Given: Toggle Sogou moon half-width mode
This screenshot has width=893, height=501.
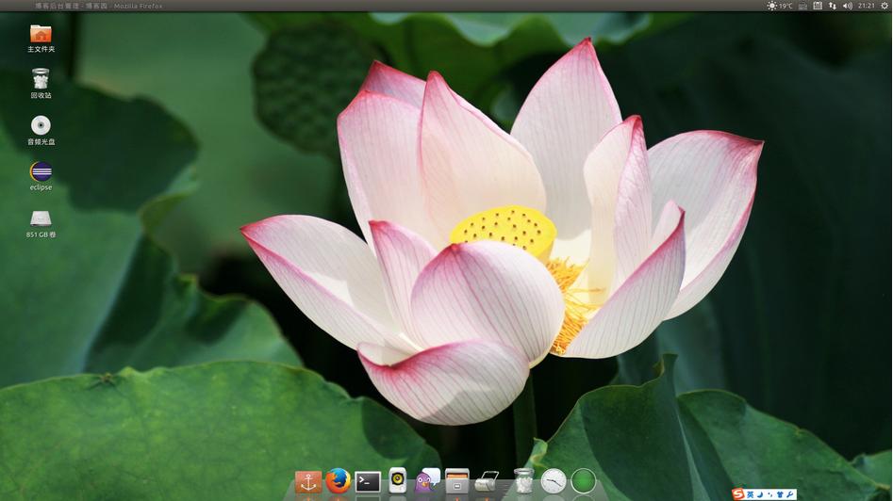Looking at the screenshot, I should [x=760, y=494].
